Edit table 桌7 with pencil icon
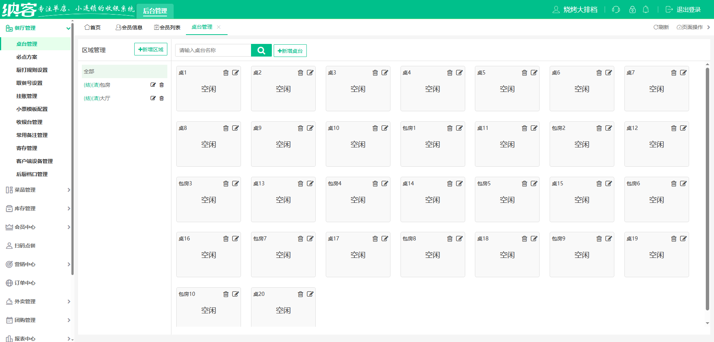 point(683,73)
